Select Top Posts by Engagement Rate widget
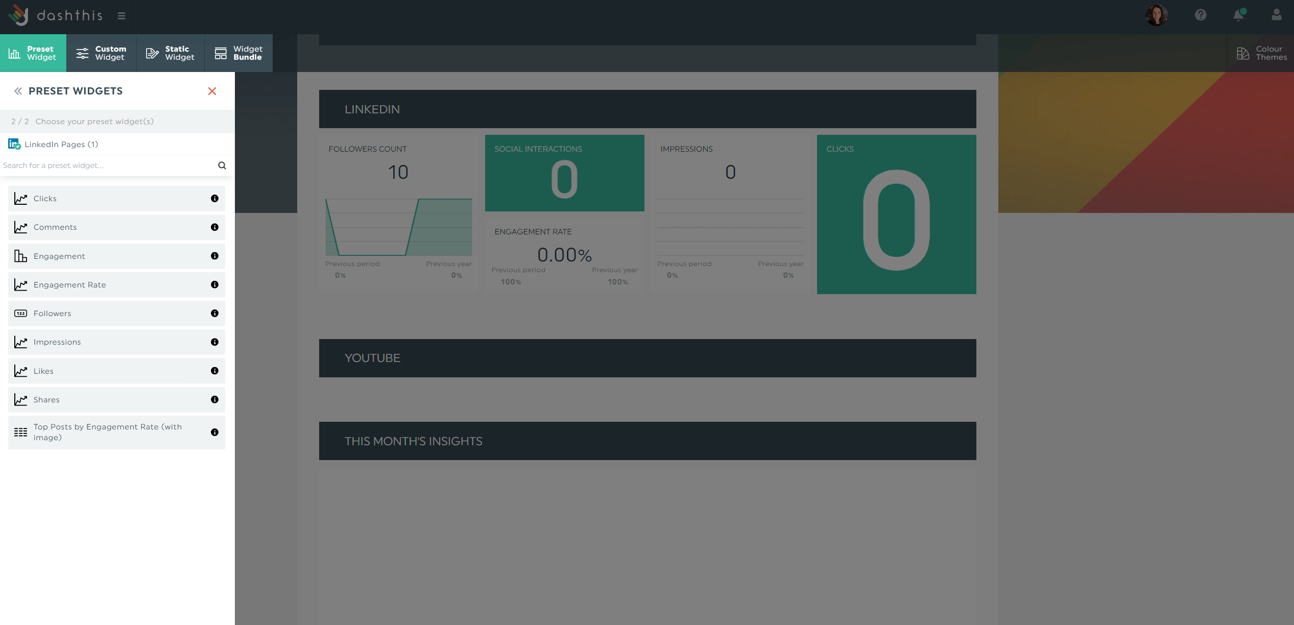The image size is (1294, 625). [x=116, y=432]
